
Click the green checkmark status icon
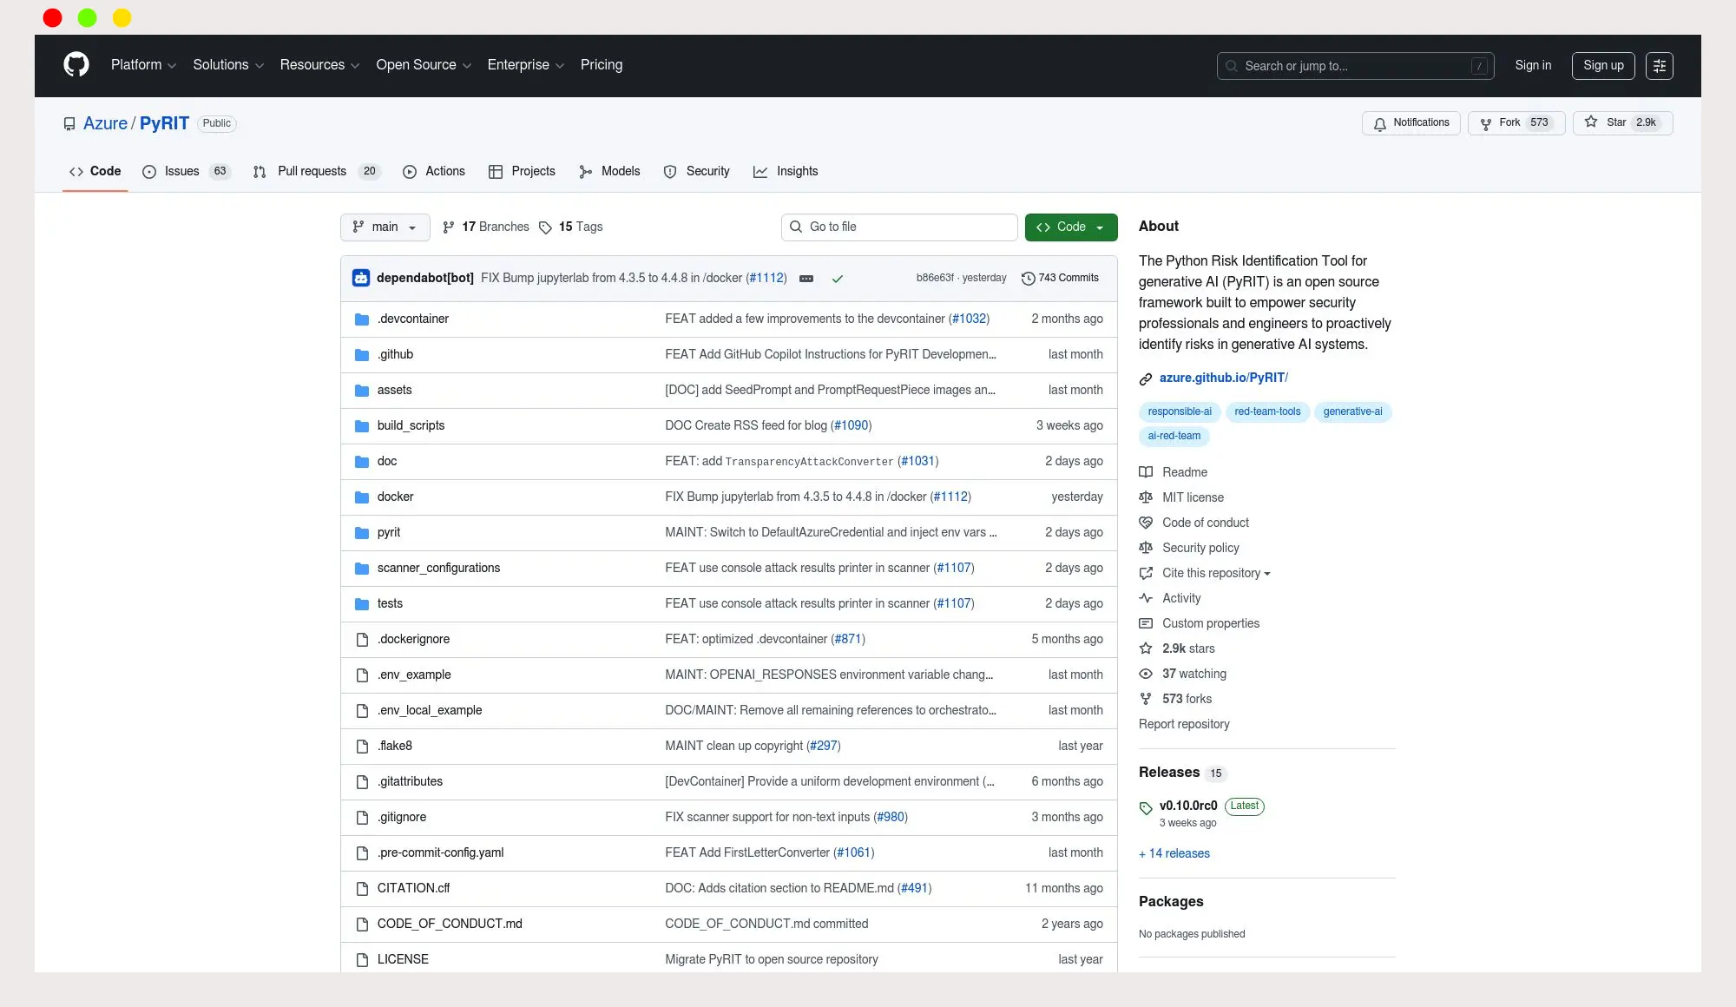point(837,279)
